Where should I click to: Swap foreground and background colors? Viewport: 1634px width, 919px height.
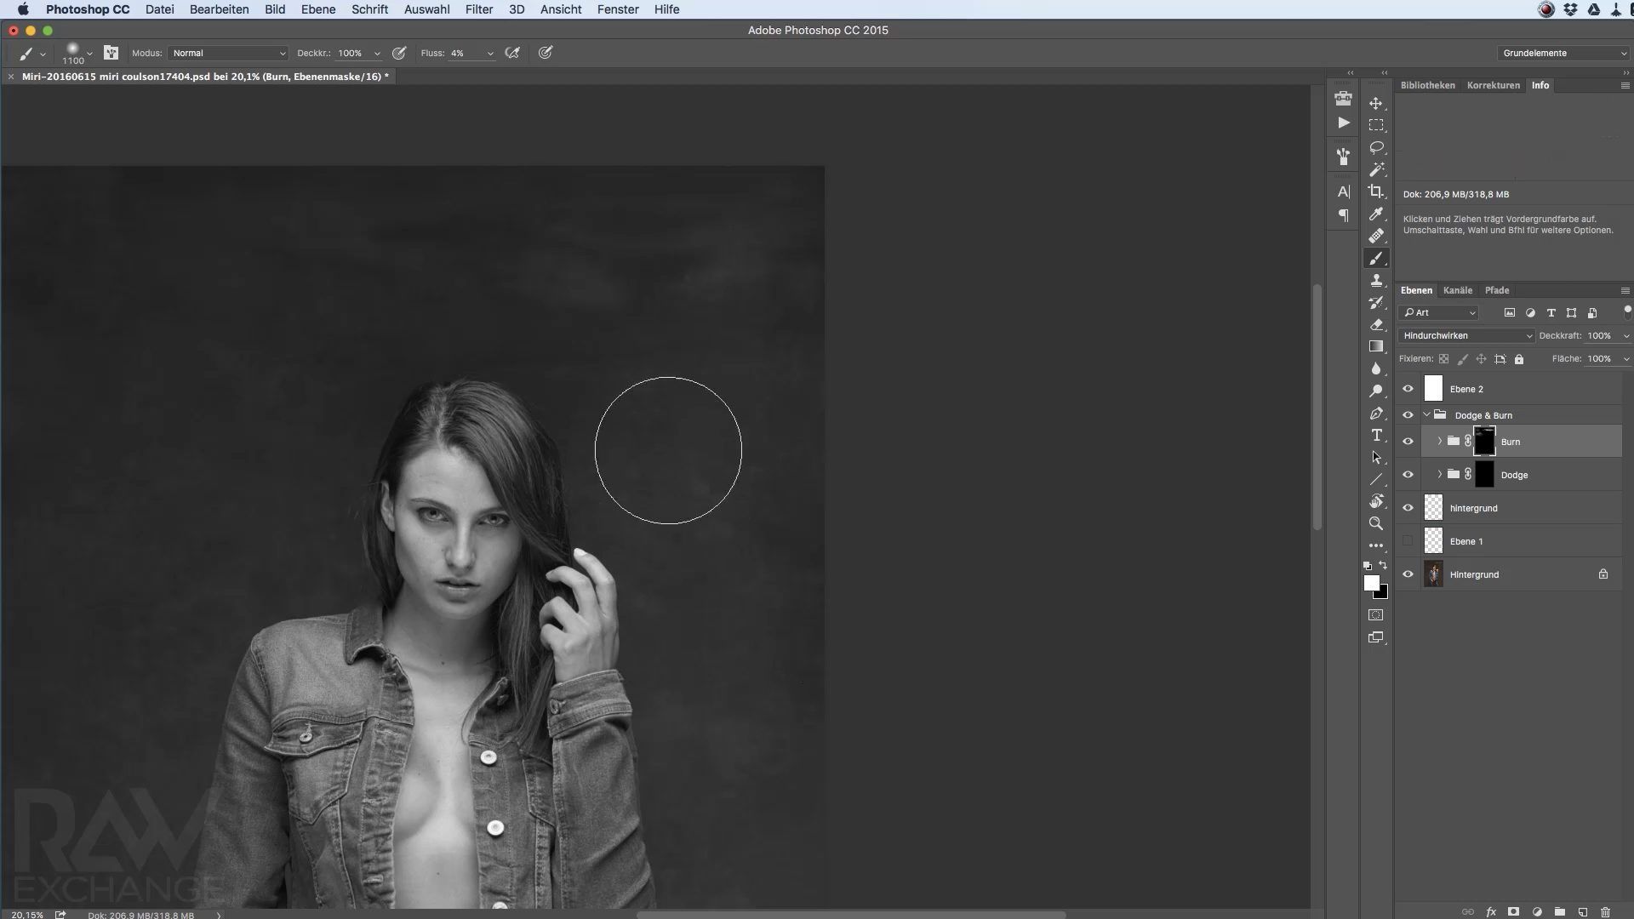pyautogui.click(x=1383, y=565)
